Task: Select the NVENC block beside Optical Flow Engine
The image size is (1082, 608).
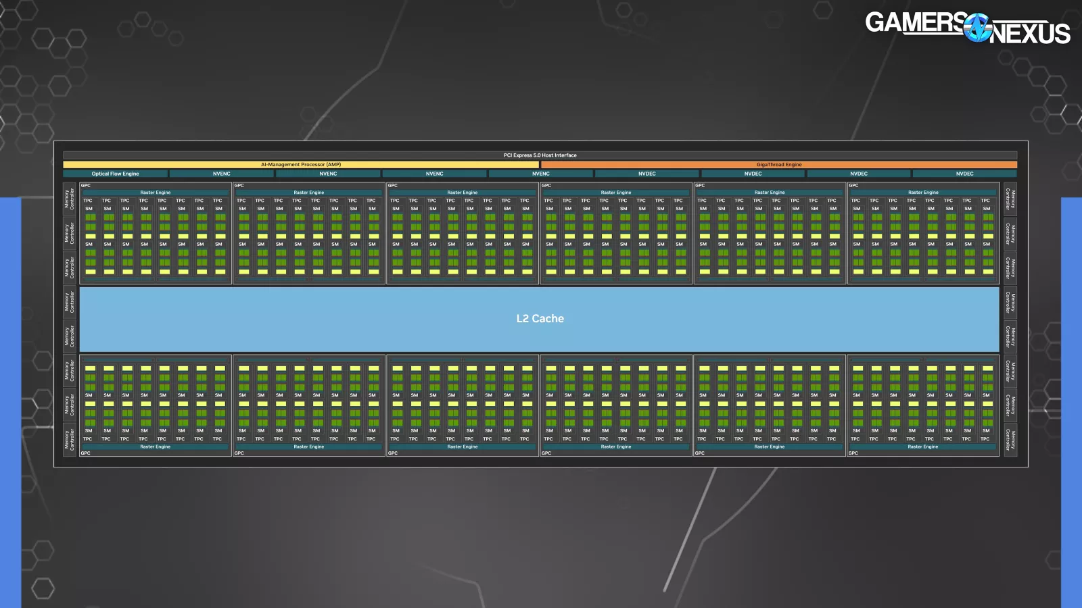Action: 222,174
